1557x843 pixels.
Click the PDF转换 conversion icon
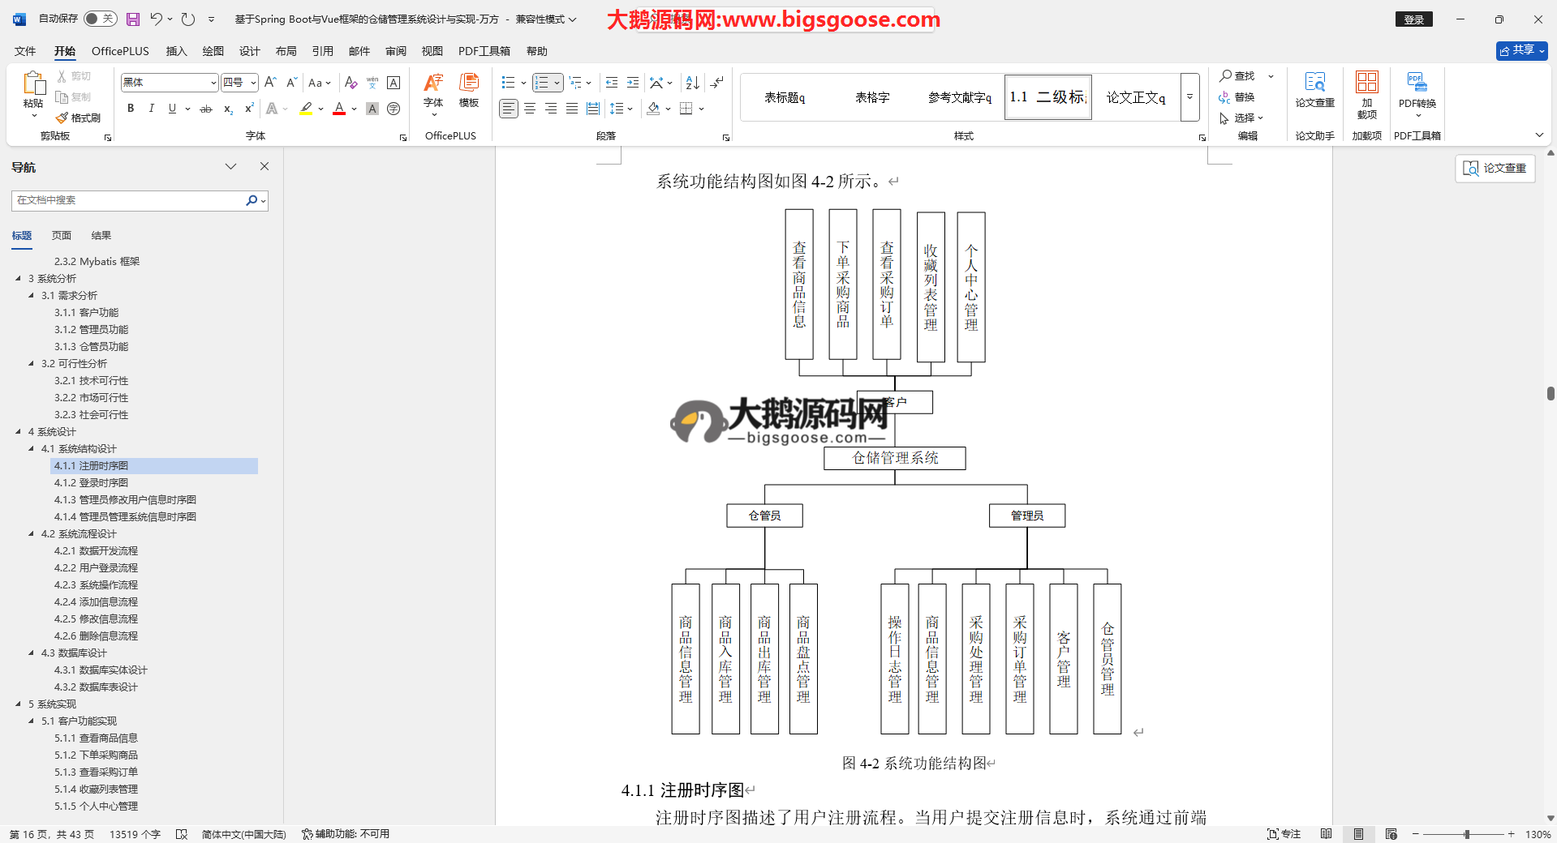(1417, 88)
